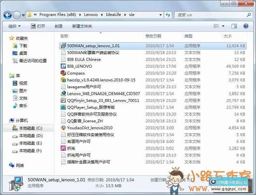Select Program Files (x86) breadcrumb

(58, 15)
